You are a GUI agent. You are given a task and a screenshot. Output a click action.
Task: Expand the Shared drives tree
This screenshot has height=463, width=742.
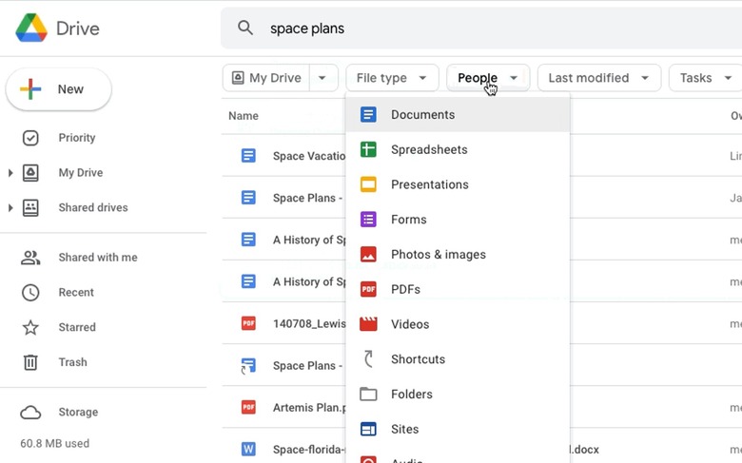point(10,208)
